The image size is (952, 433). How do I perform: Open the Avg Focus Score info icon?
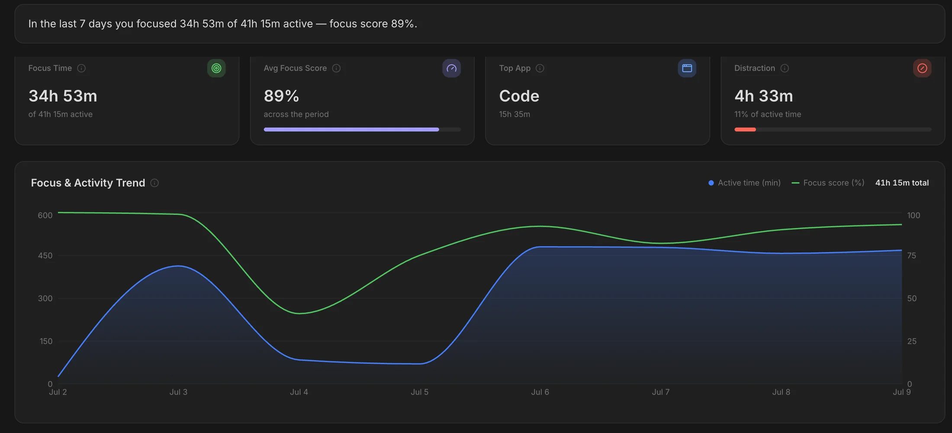click(336, 68)
